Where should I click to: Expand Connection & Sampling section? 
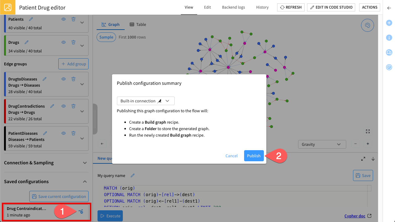click(85, 163)
